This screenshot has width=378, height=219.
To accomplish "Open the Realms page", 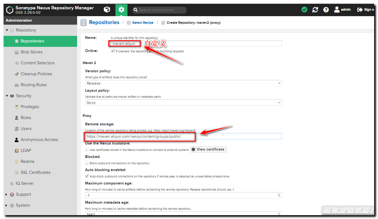I will pos(40,162).
